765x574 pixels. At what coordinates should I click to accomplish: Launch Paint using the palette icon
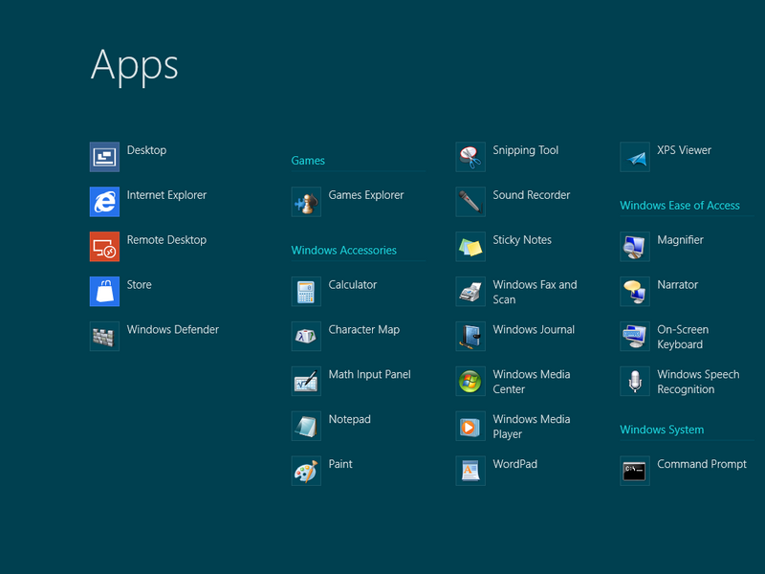306,472
